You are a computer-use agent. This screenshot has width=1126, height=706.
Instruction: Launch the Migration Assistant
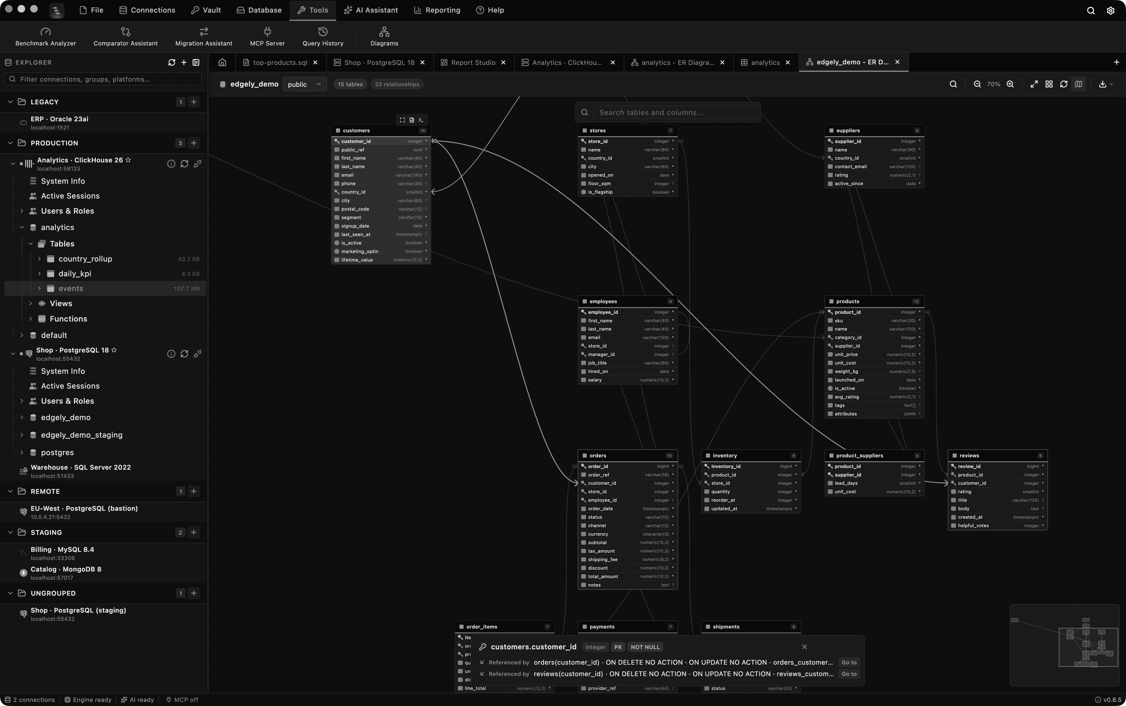(203, 37)
